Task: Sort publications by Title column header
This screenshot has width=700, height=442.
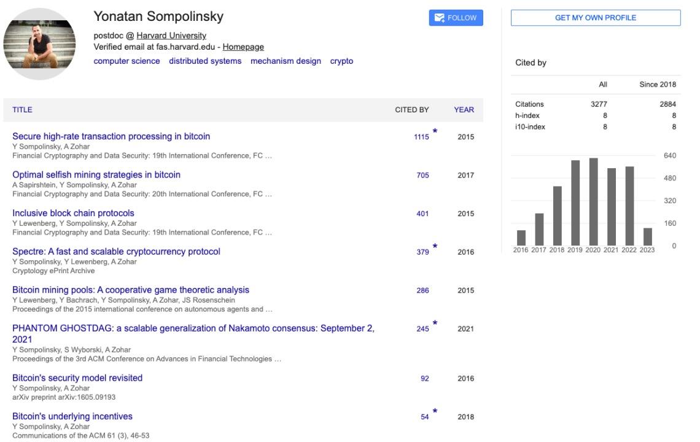Action: (22, 110)
